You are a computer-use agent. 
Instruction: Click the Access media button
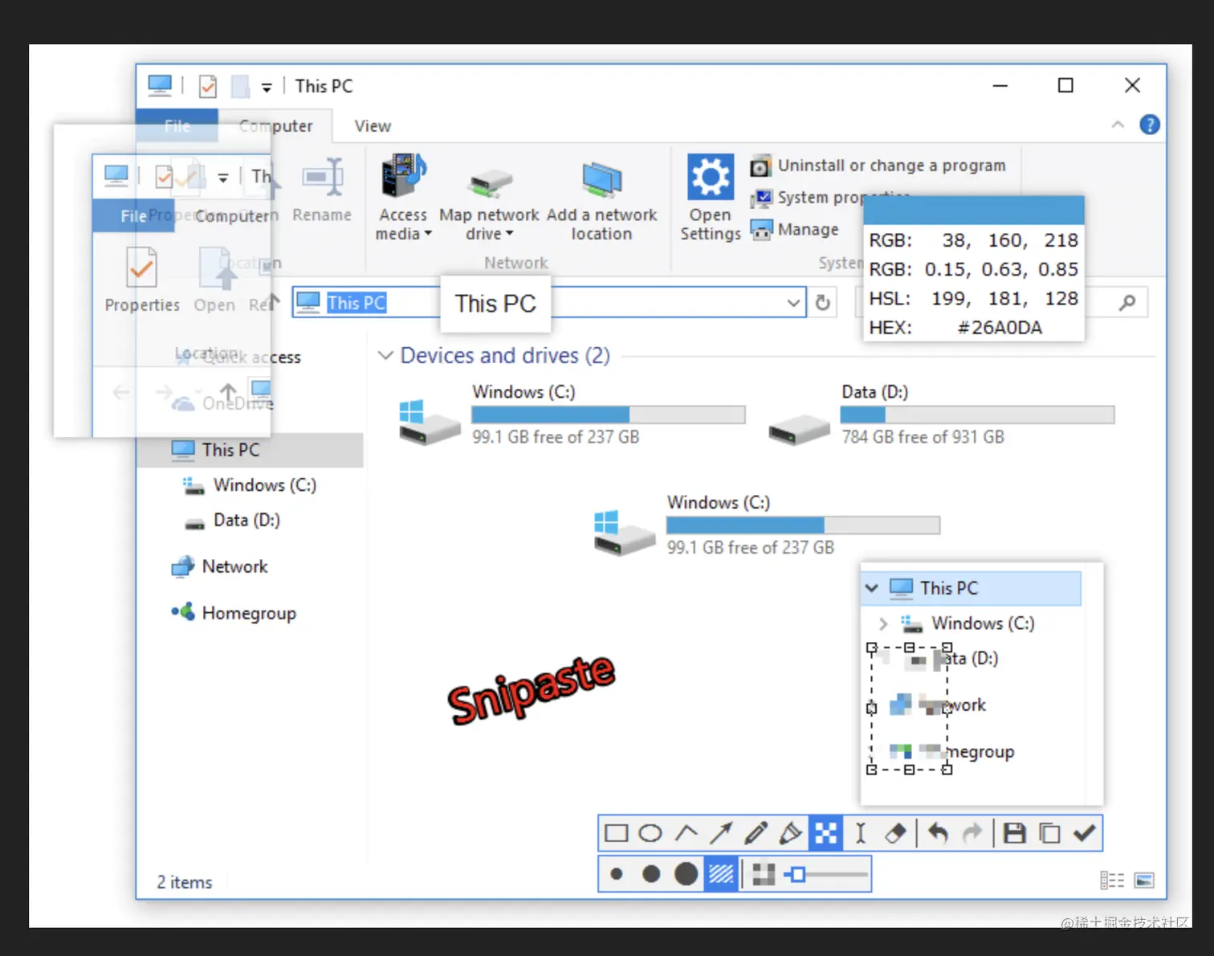click(404, 198)
